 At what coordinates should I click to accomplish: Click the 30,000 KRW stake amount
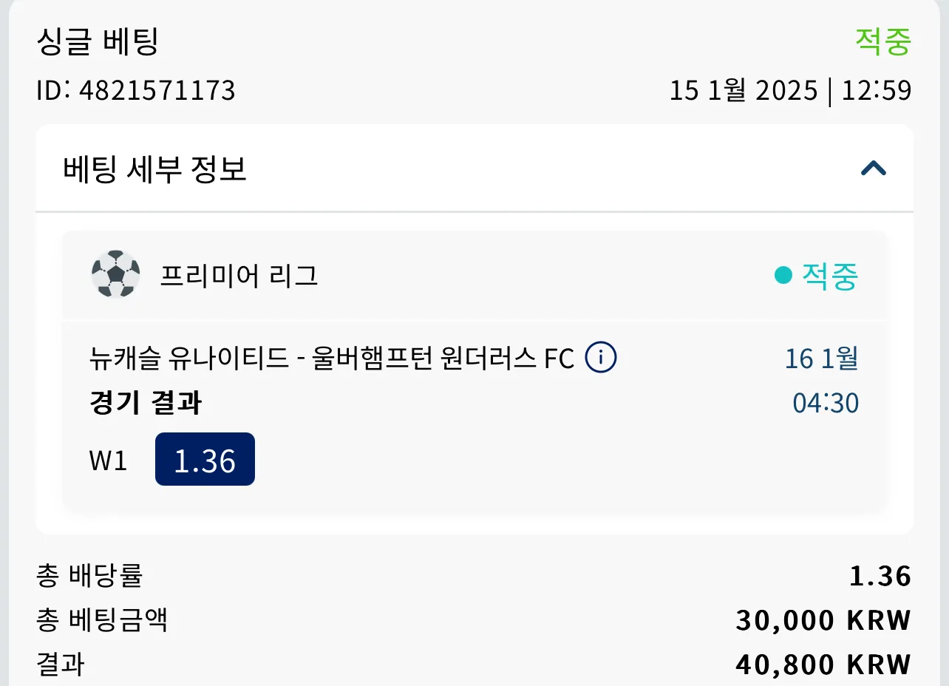pyautogui.click(x=823, y=620)
